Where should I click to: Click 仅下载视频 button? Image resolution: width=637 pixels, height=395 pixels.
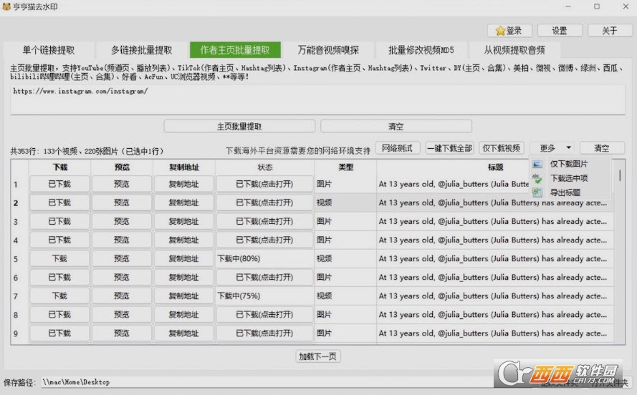pos(502,148)
